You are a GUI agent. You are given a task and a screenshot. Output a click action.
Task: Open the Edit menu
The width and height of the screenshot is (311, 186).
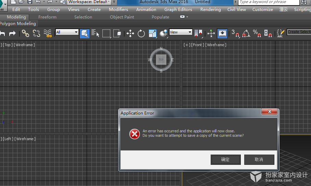16,10
